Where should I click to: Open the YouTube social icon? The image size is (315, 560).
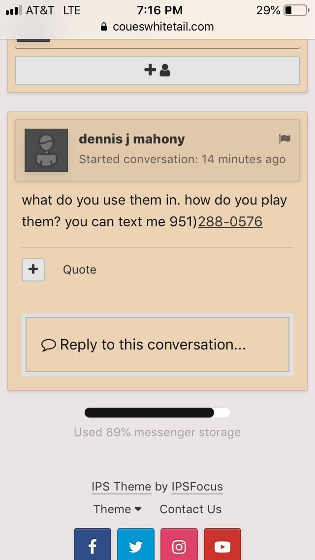[222, 544]
